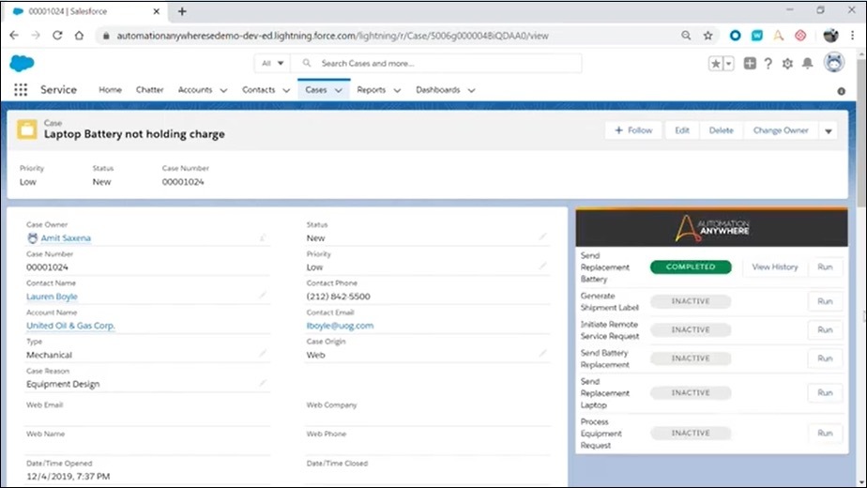This screenshot has width=867, height=488.
Task: Click the red circular extension icon
Action: pos(800,36)
